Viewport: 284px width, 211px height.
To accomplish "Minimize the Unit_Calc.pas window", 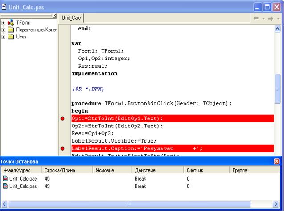I will [257, 7].
